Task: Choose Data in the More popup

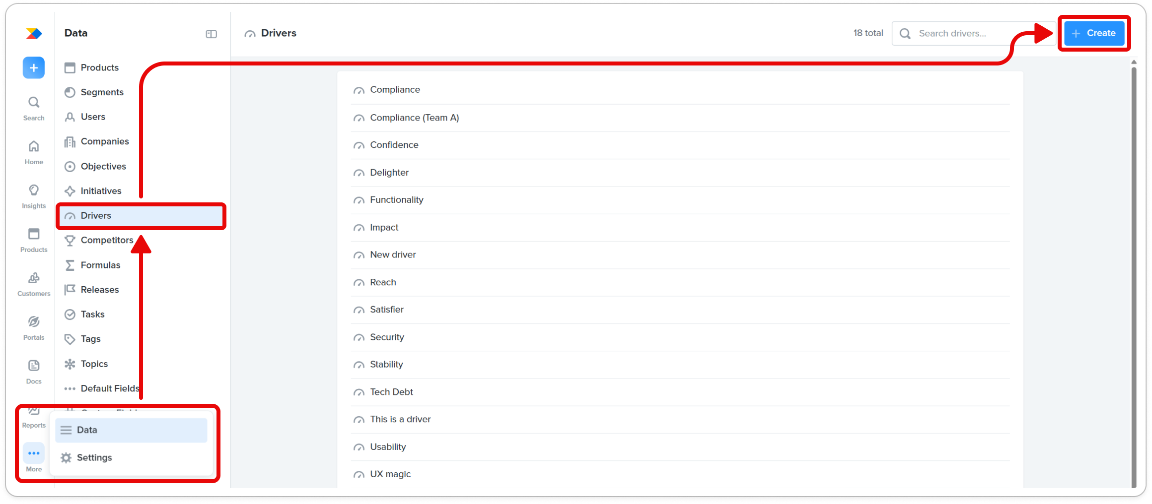Action: [x=131, y=430]
